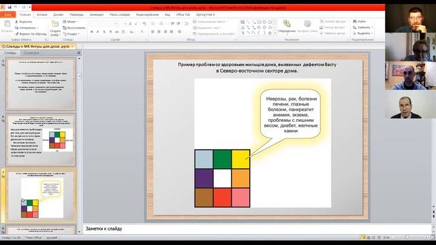Image resolution: width=436 pixels, height=245 pixels.
Task: Click the speech bubble callout text on slide
Action: click(291, 114)
